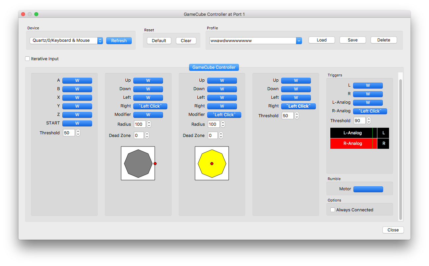Click Up mapping in yellow octagon stick group
Viewport: 429px width, 266px height.
click(x=222, y=80)
